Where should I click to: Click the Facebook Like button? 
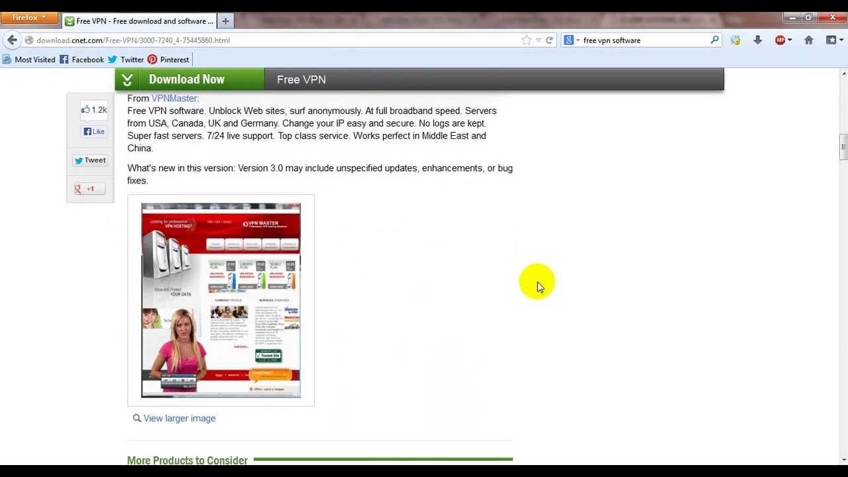(94, 132)
